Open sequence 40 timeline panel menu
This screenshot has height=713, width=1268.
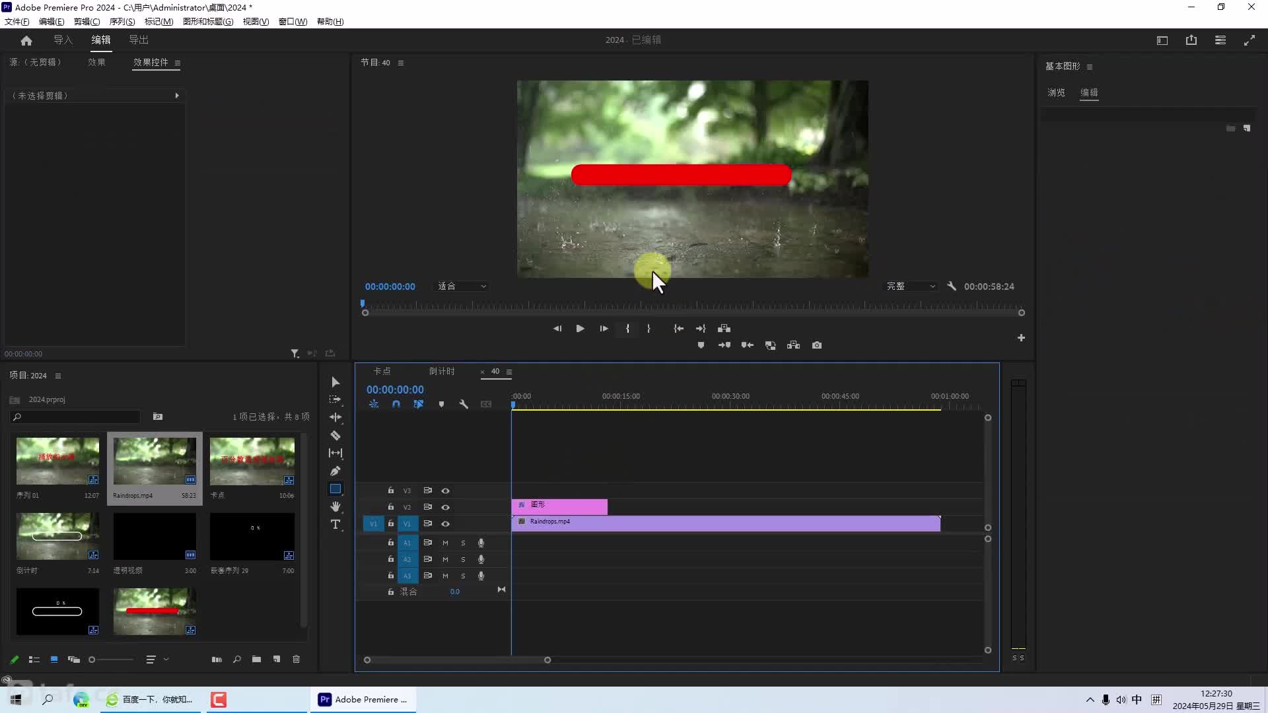[509, 372]
